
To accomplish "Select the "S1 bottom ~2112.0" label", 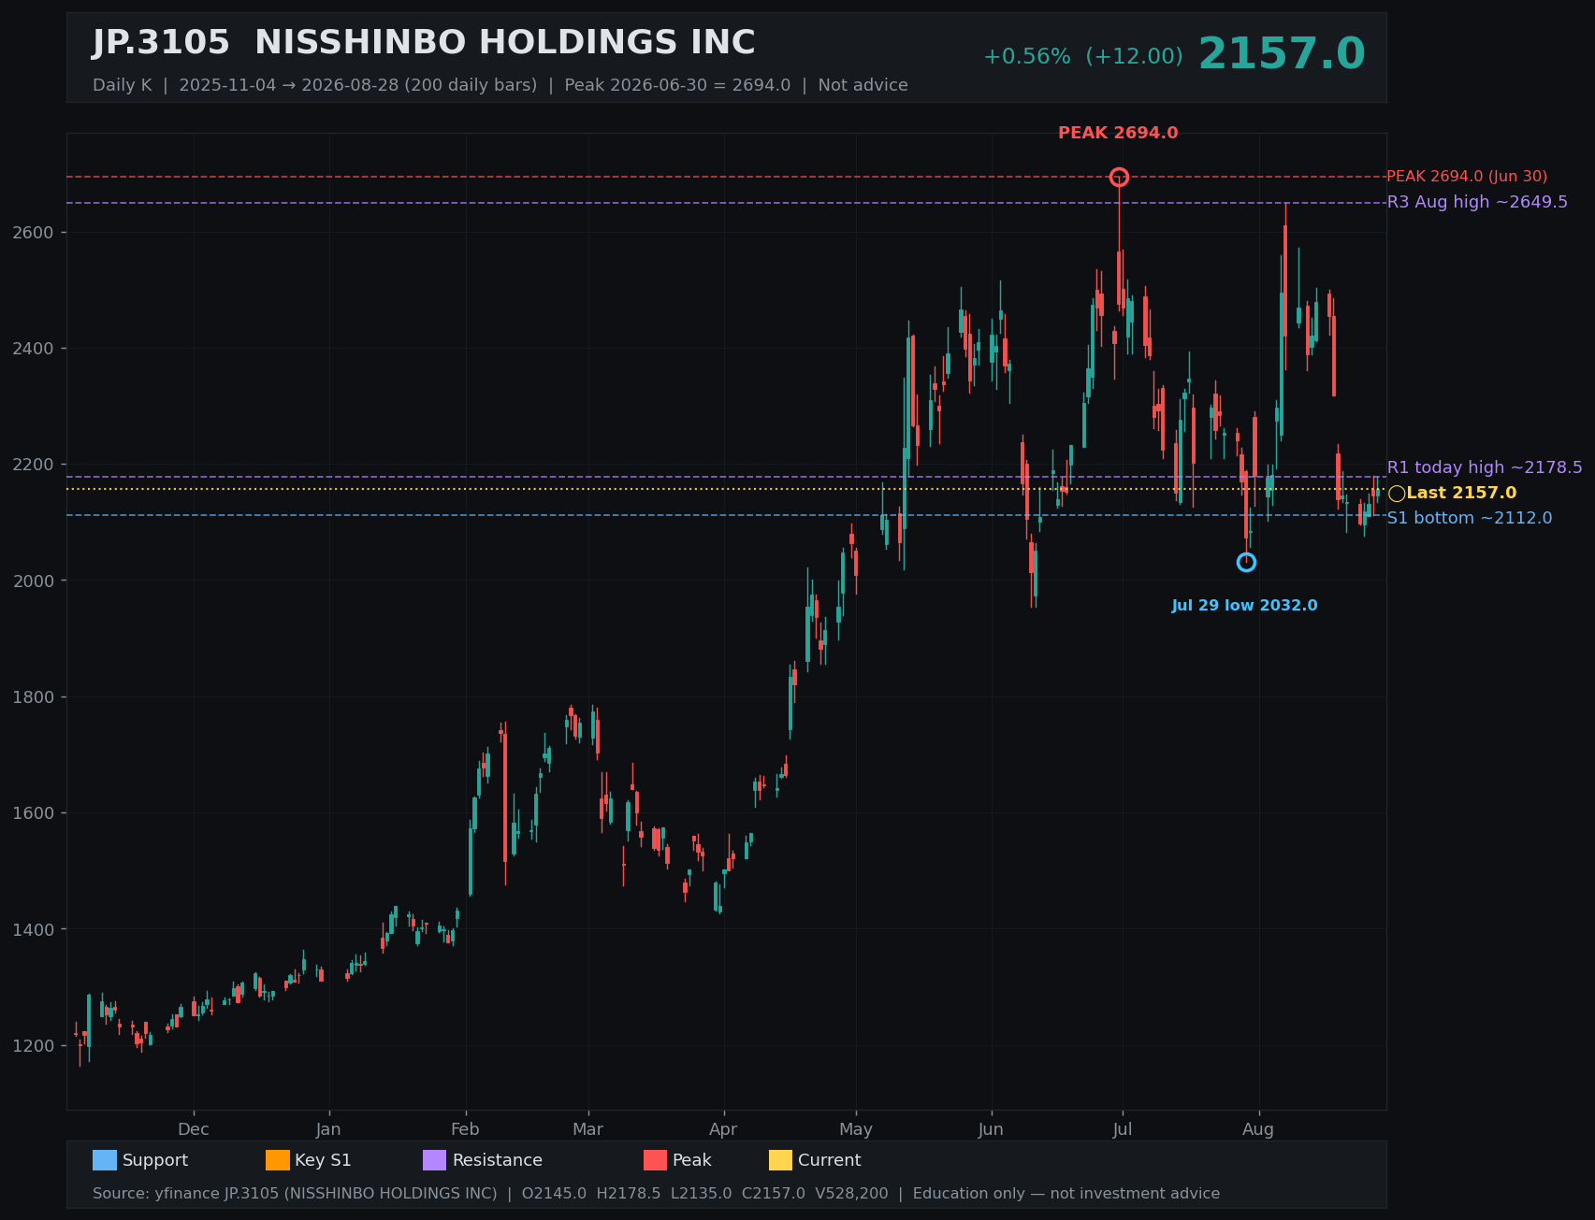I will (x=1470, y=518).
